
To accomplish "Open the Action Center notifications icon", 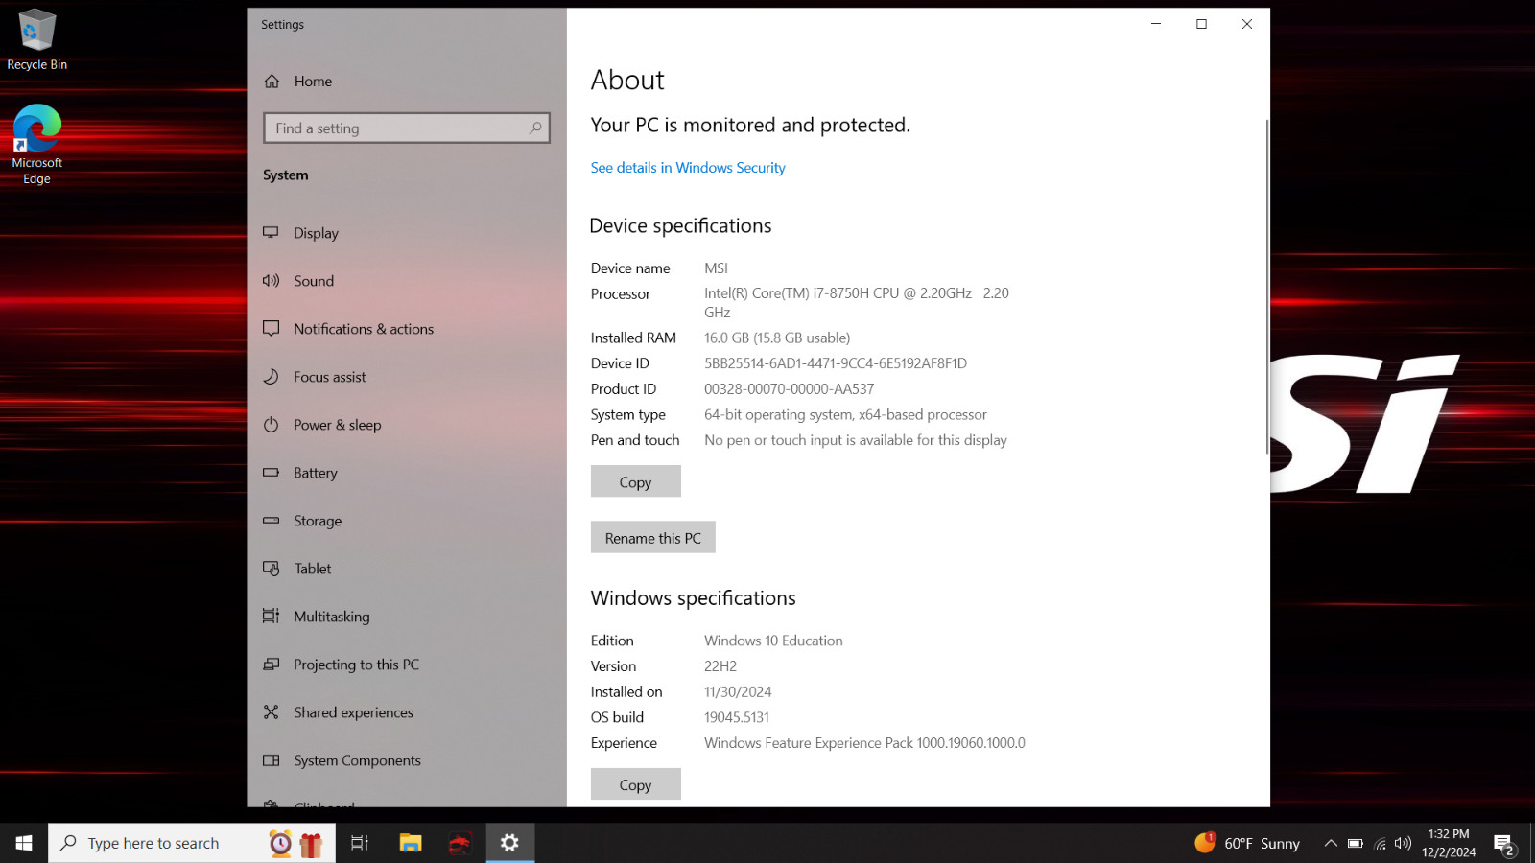I will pos(1503,844).
